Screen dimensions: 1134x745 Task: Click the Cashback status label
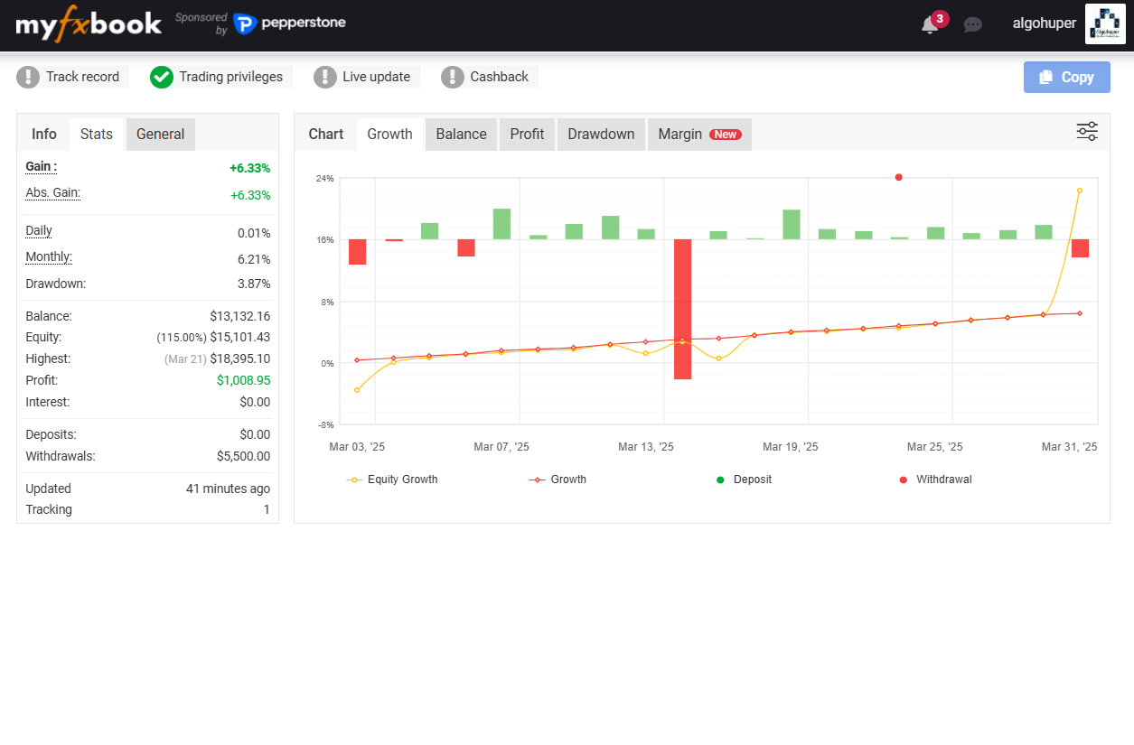[x=499, y=77]
